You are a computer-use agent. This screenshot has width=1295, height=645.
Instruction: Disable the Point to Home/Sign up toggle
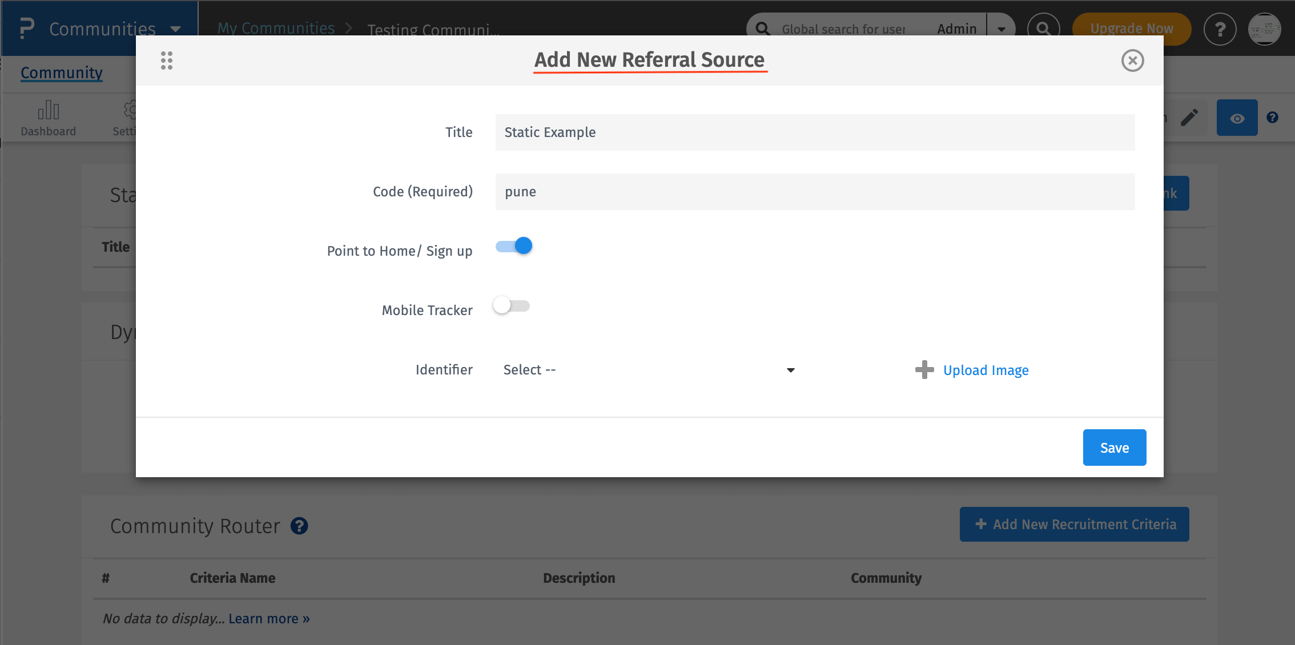(514, 246)
